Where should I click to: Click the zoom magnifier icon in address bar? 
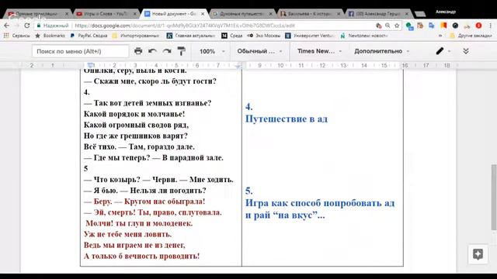coord(388,26)
